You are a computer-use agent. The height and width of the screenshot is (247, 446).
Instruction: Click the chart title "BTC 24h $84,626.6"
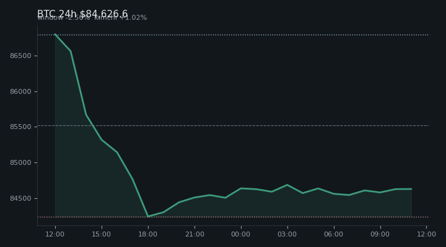pos(82,14)
